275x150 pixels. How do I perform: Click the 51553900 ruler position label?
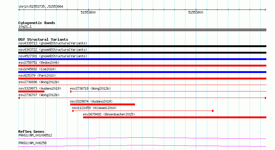coord(196,12)
